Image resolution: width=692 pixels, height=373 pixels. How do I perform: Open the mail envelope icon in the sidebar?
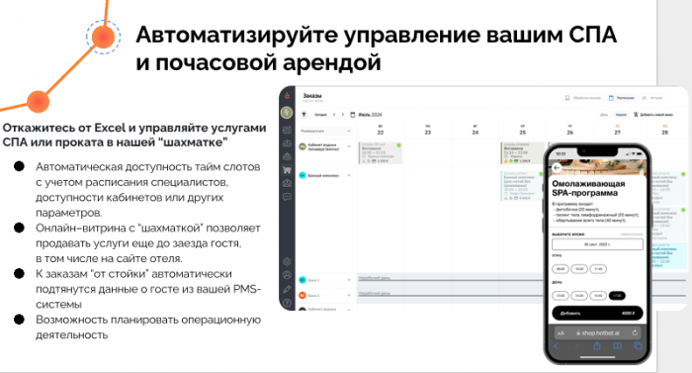(x=287, y=183)
